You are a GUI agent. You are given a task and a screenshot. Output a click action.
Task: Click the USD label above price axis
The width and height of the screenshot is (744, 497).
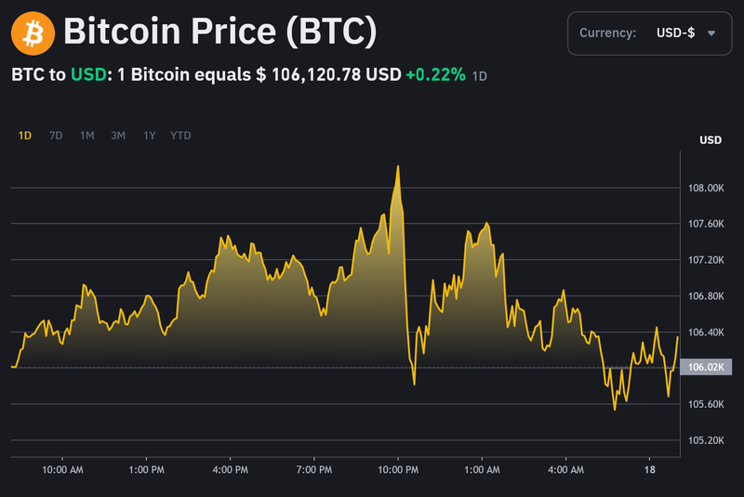coord(711,140)
